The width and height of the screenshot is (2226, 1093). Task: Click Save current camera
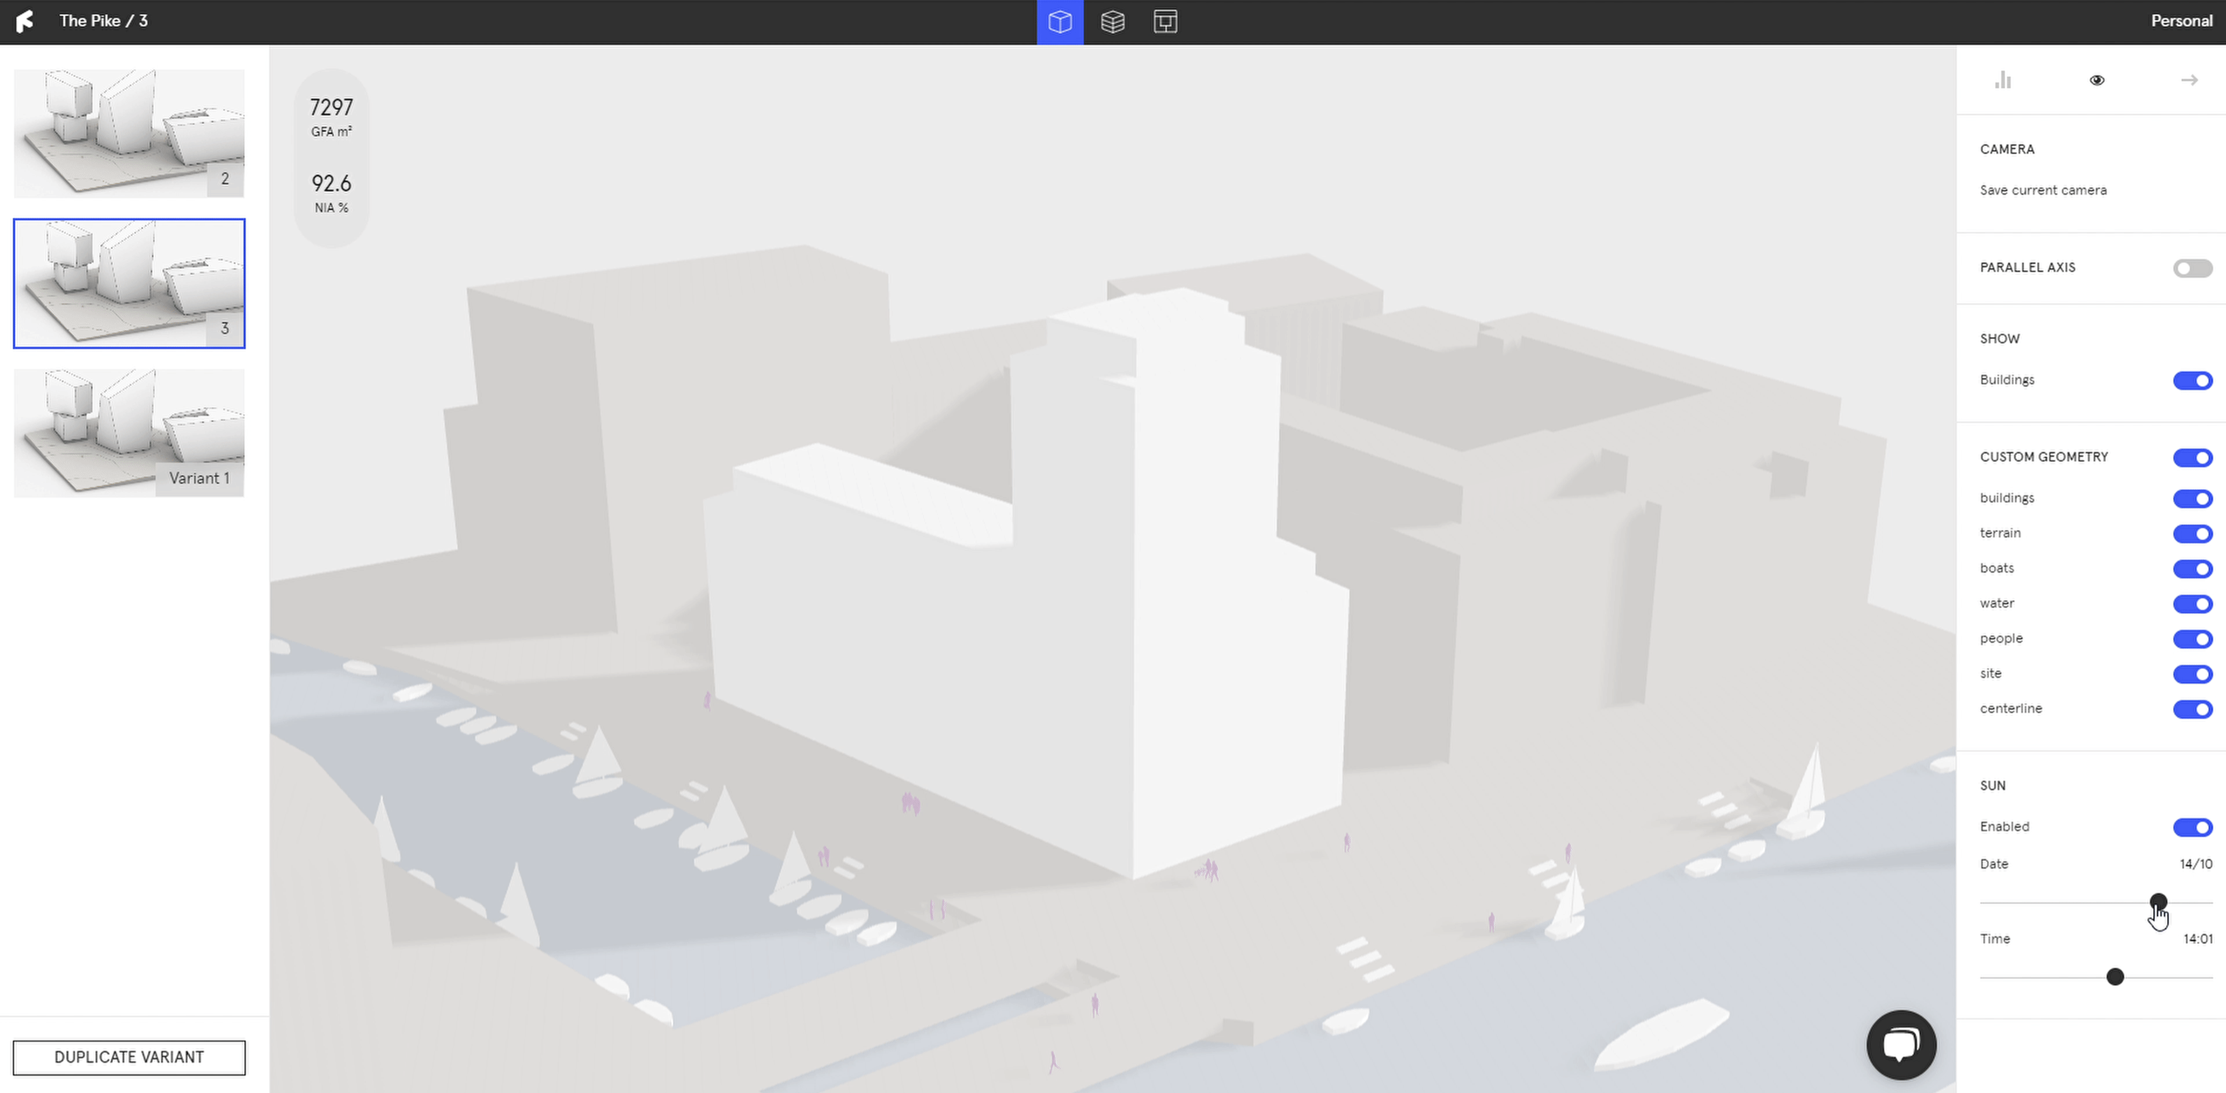pyautogui.click(x=2043, y=190)
